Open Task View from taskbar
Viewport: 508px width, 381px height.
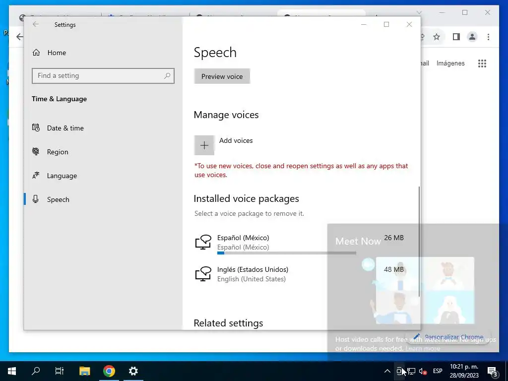[60, 371]
